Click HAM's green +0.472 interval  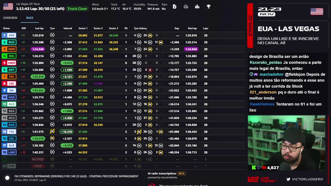click(x=67, y=63)
